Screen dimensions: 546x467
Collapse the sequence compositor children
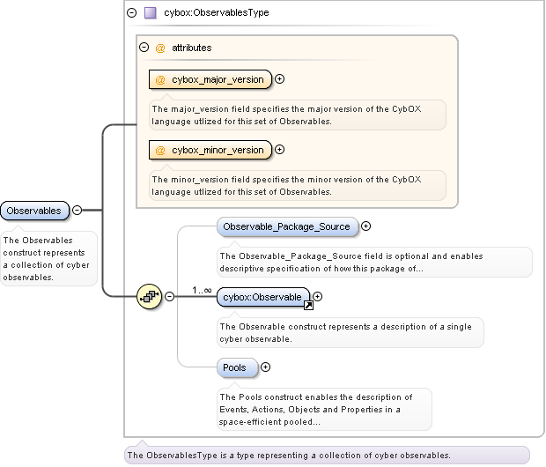(169, 297)
